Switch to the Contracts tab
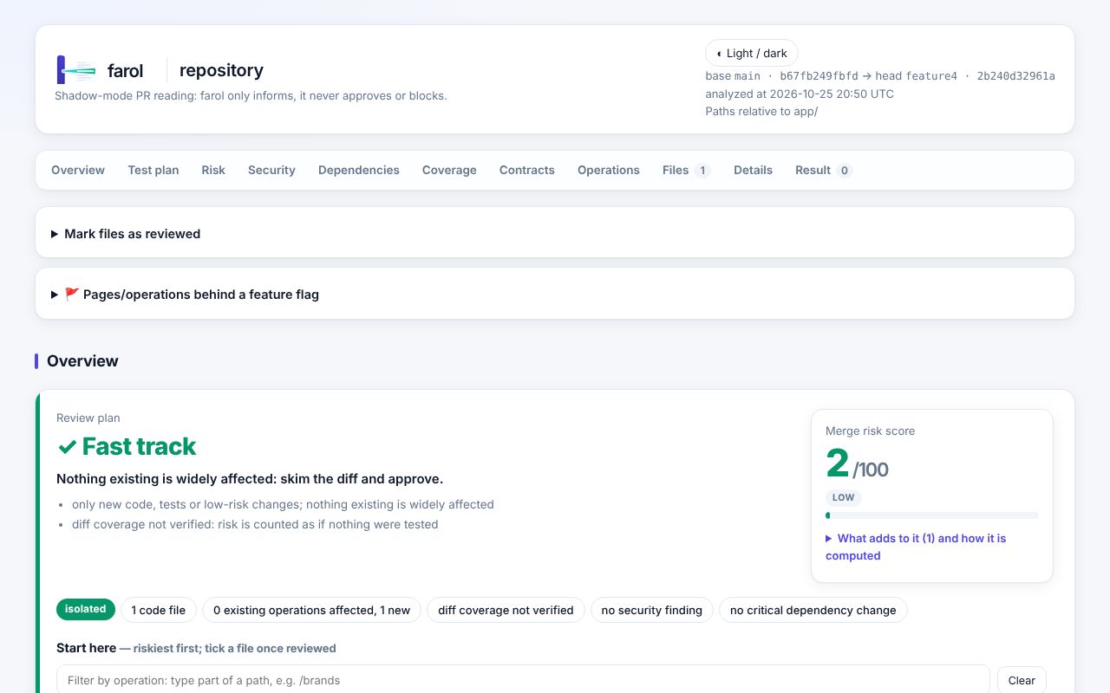Image resolution: width=1110 pixels, height=693 pixels. pyautogui.click(x=527, y=170)
